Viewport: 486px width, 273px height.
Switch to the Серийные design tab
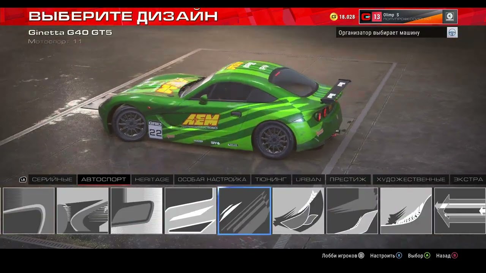(x=52, y=179)
